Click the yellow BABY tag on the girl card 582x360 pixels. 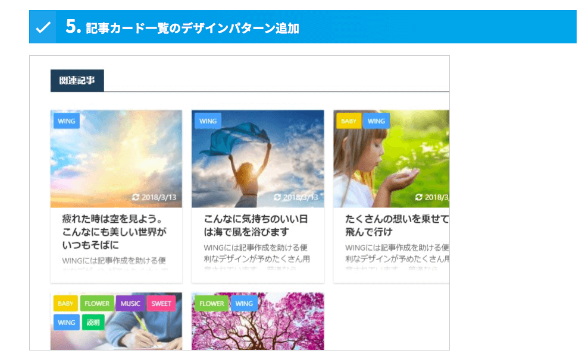[349, 121]
